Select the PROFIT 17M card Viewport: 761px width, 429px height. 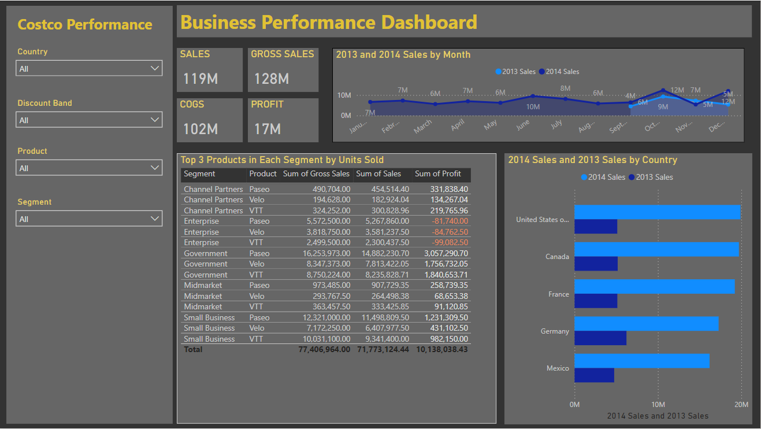(283, 120)
